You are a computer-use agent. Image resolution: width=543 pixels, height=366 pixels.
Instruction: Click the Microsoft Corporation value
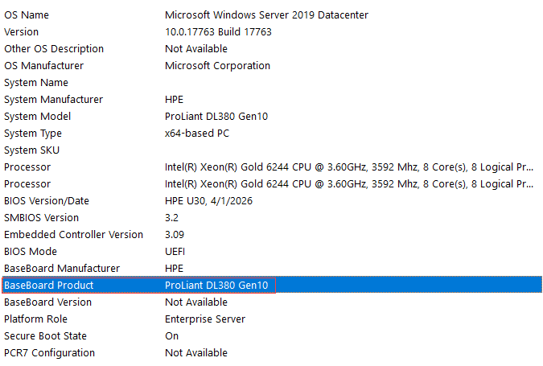pyautogui.click(x=217, y=66)
